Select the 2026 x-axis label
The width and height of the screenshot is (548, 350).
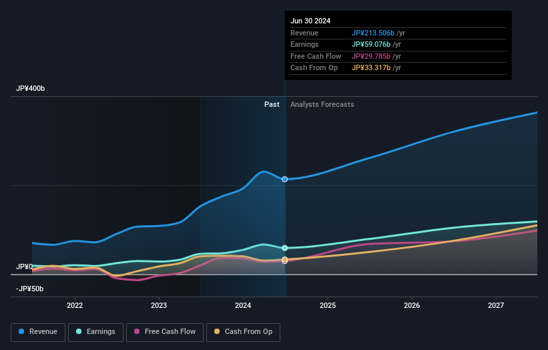click(412, 305)
